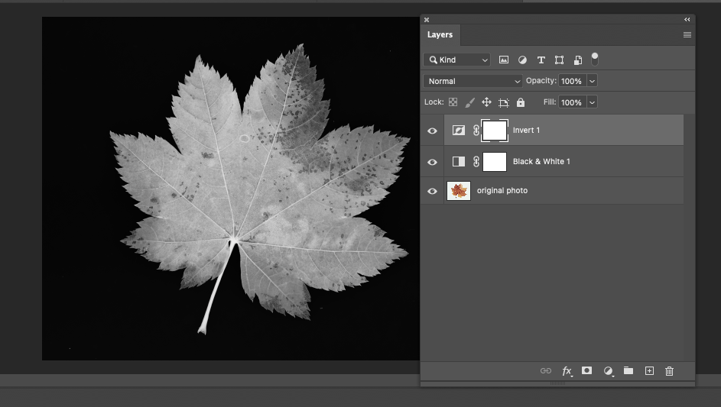Screen dimensions: 721x407
Task: Hide the Invert 1 layer
Action: point(432,131)
